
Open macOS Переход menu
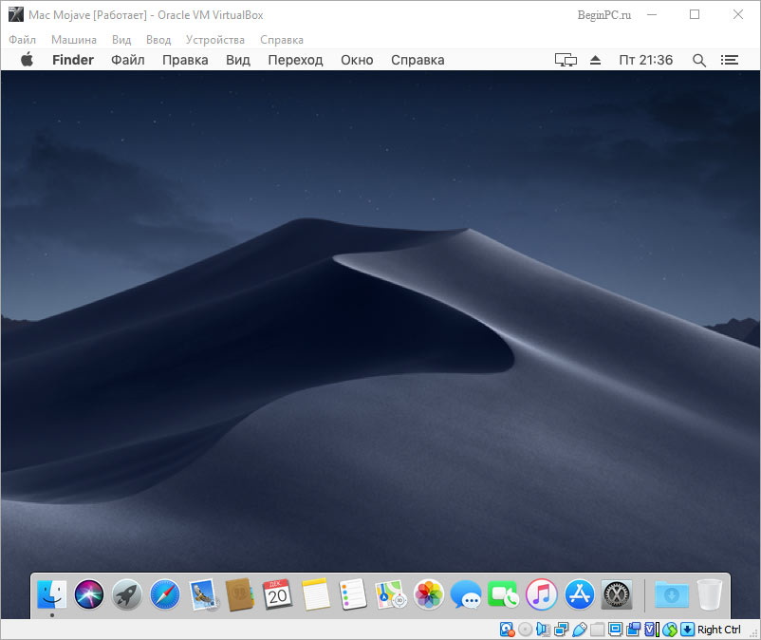tap(295, 60)
